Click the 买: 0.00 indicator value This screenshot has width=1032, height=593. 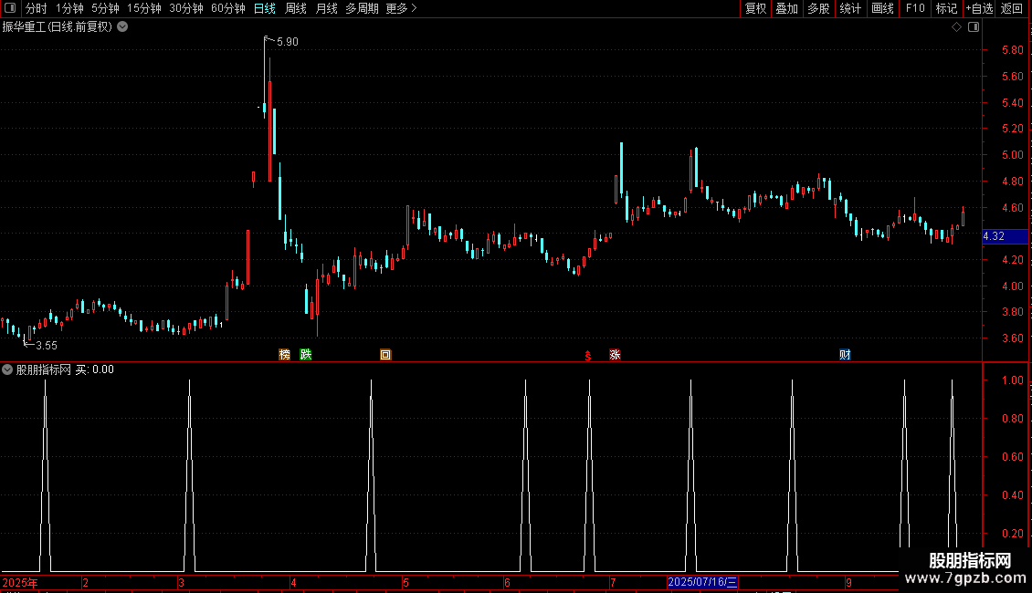(94, 369)
